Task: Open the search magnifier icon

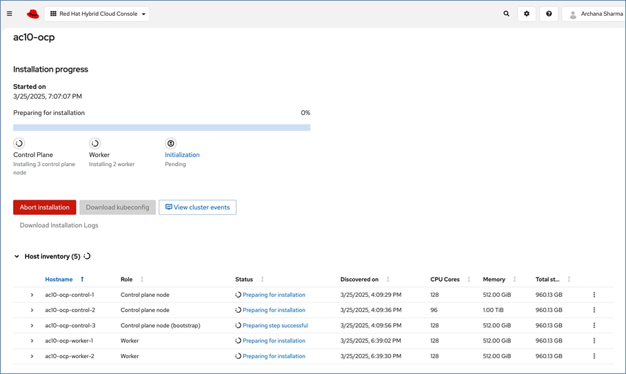Action: (506, 14)
